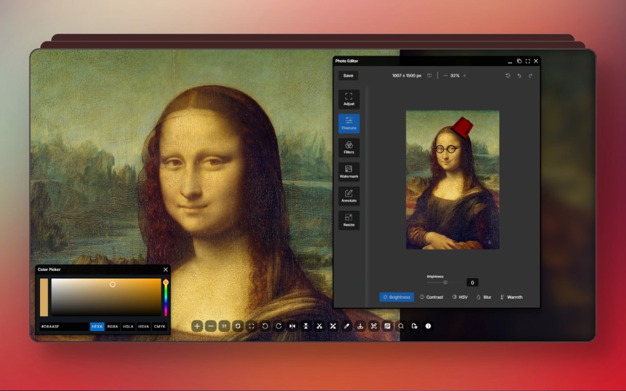Click the rotate left icon in bottom toolbar
Viewport: 626px width, 391px height.
[265, 326]
